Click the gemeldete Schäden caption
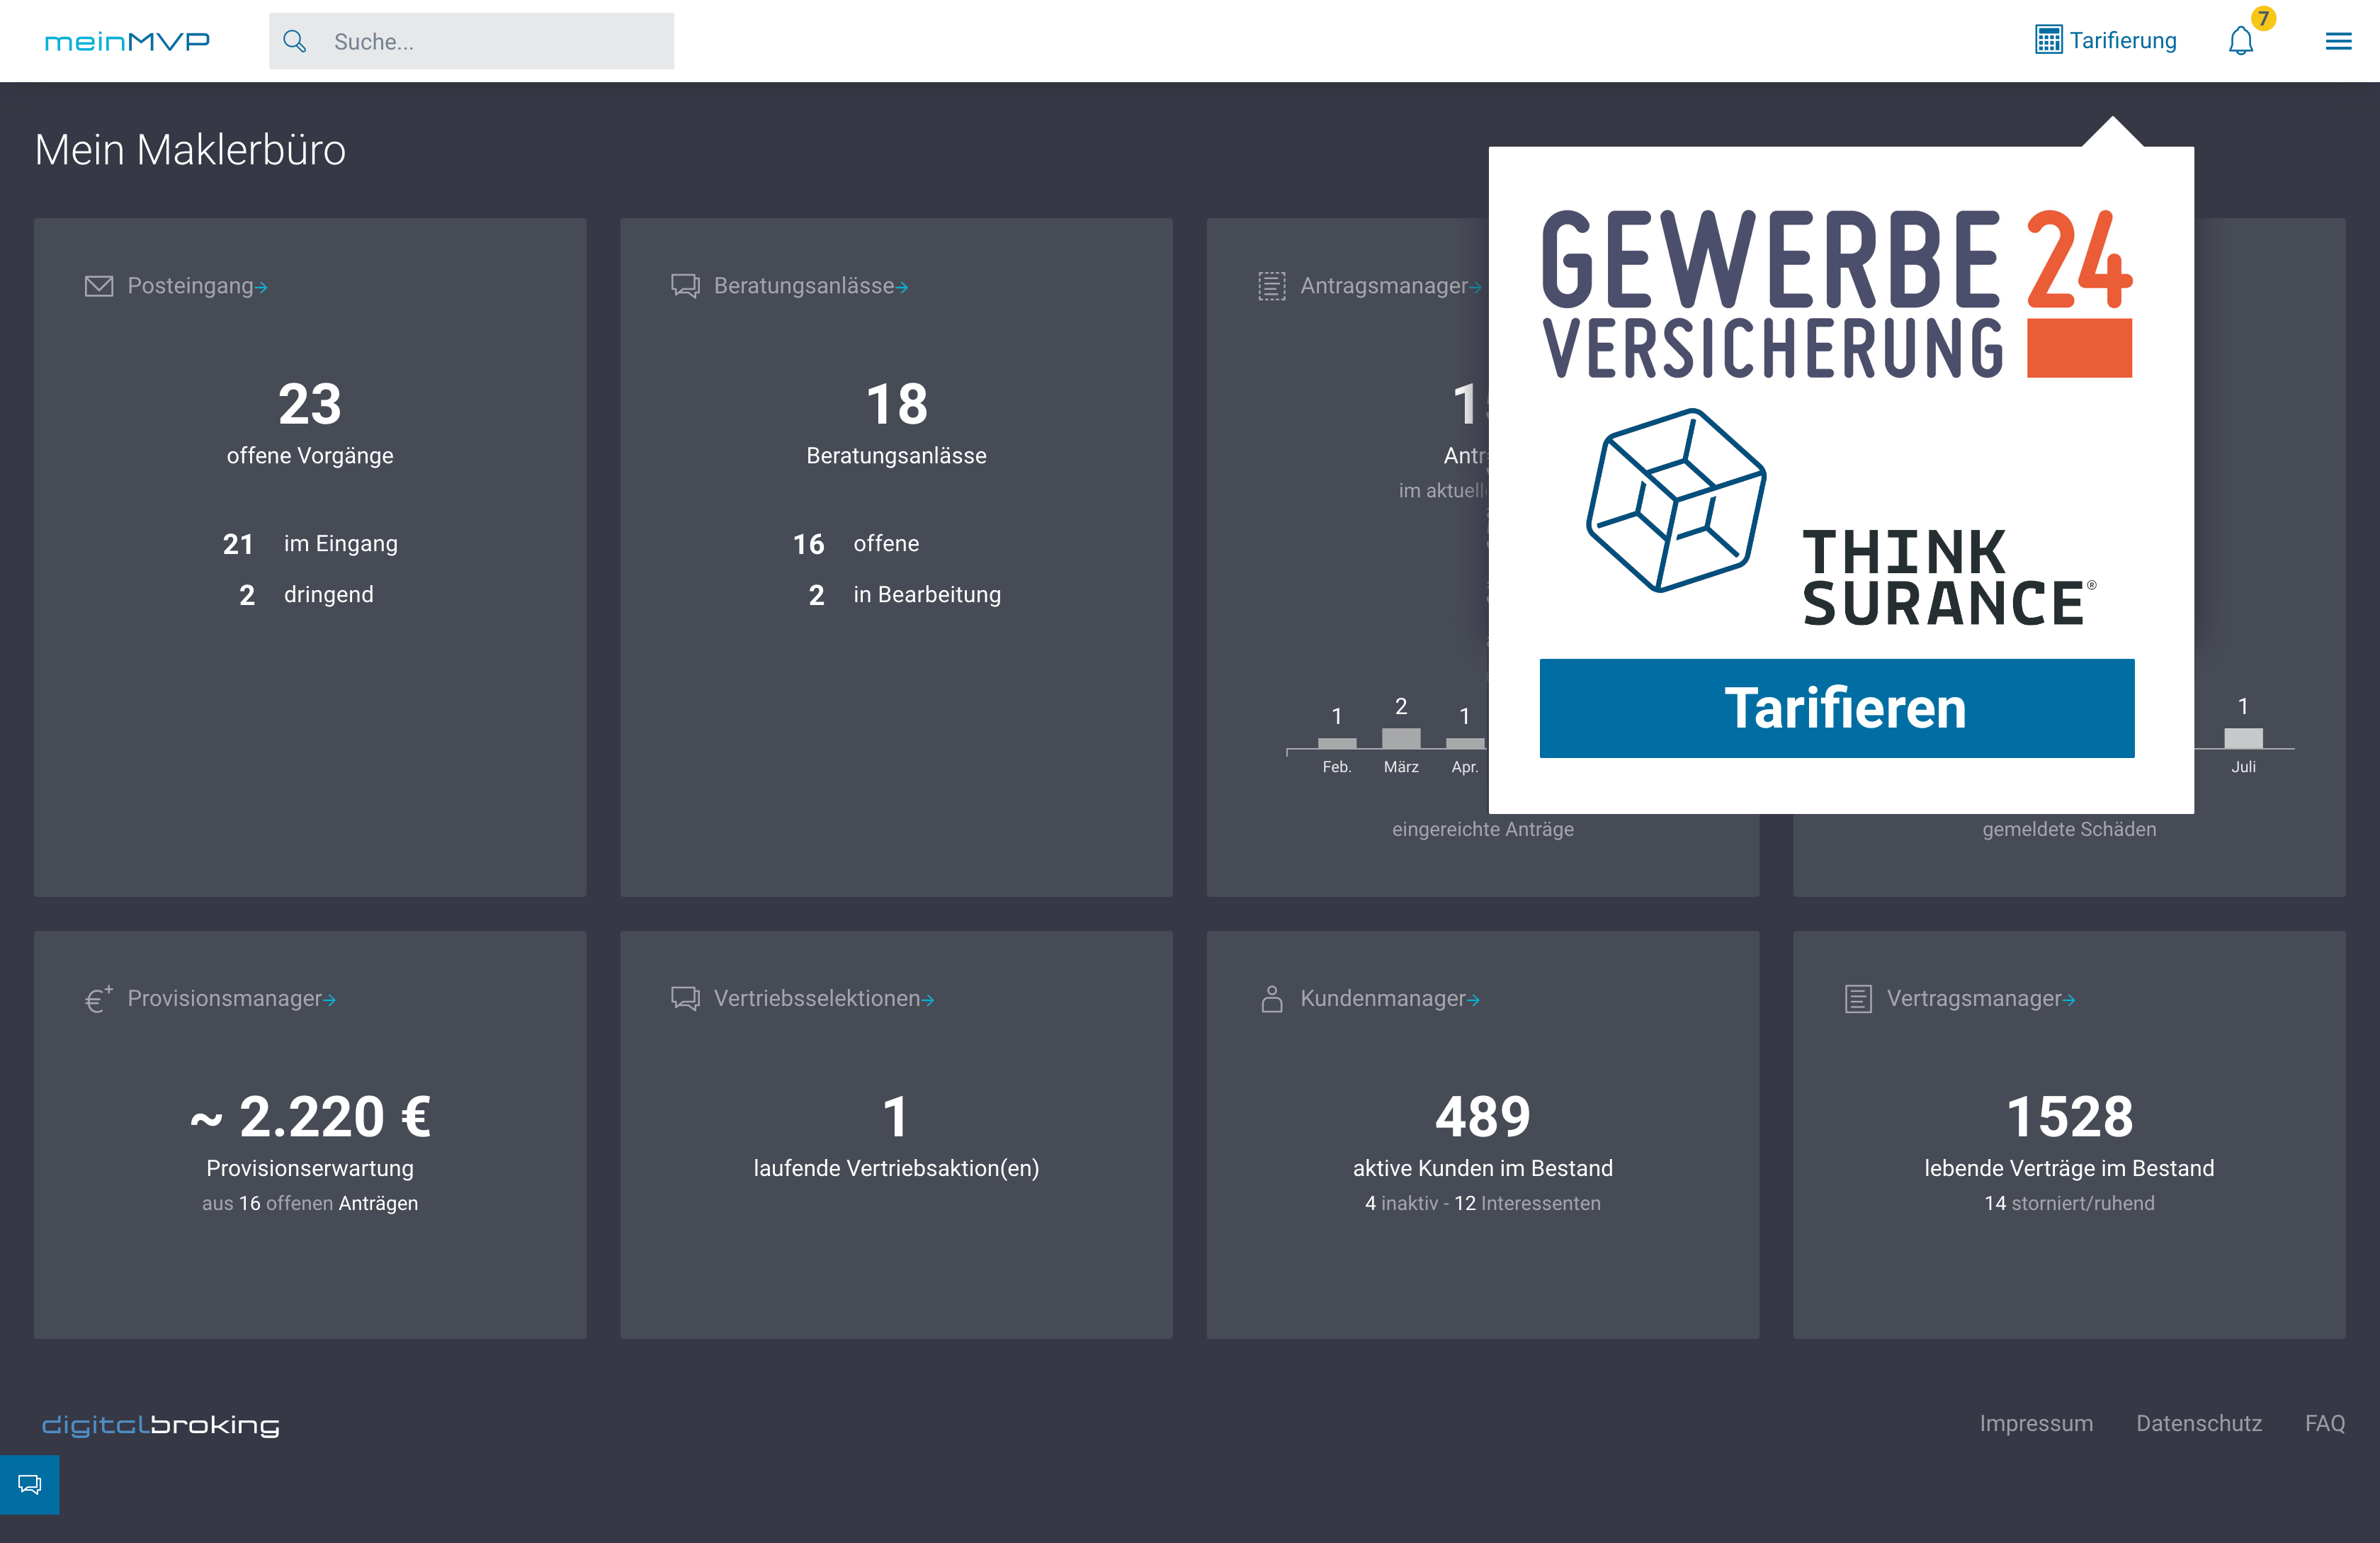This screenshot has width=2380, height=1543. click(2069, 829)
